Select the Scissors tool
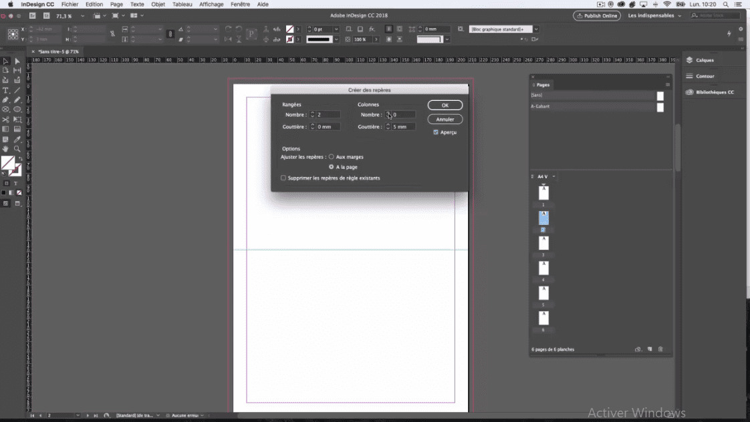 [5, 118]
